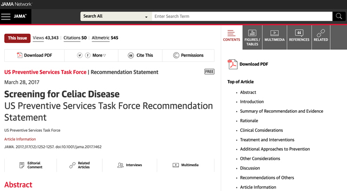Click the magnifying glass search icon

click(x=339, y=16)
